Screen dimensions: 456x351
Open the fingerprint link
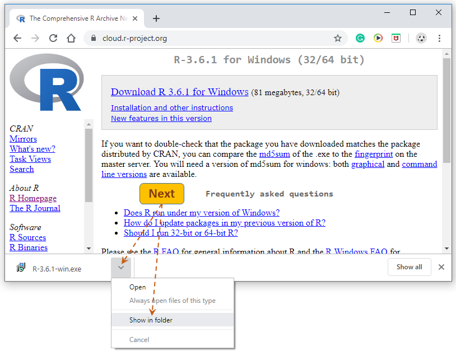[374, 154]
